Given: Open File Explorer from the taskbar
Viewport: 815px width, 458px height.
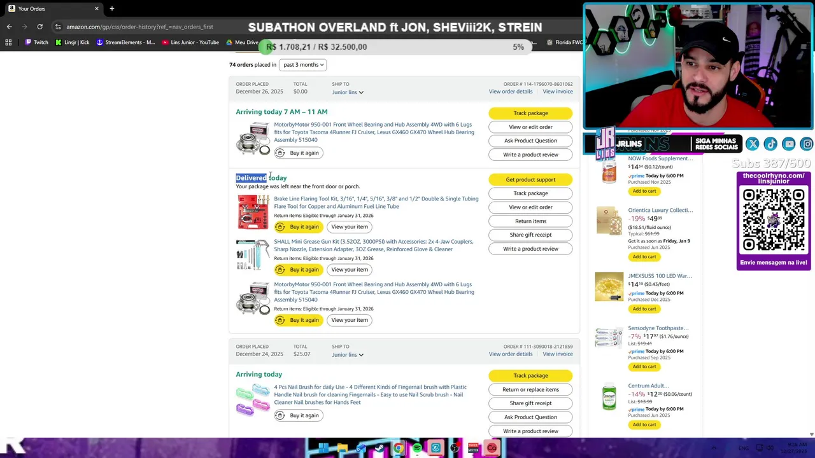Looking at the screenshot, I should click(x=343, y=448).
